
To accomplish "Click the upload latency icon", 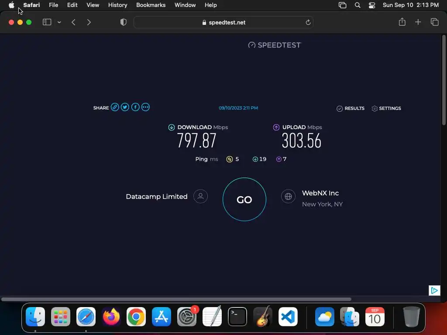I will (279, 159).
